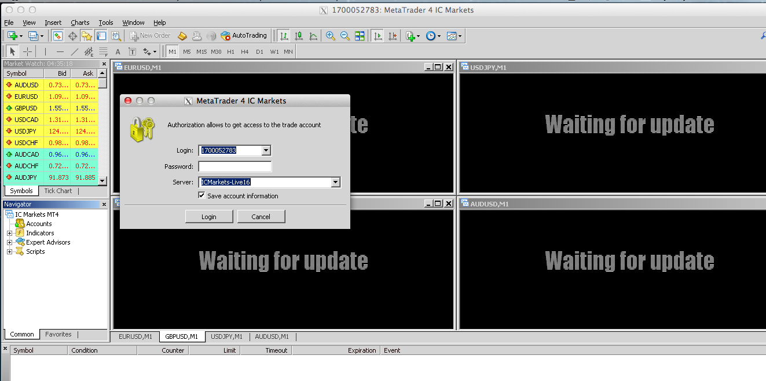Select the GBPUSD row in Market Watch
The height and width of the screenshot is (381, 766).
[50, 108]
